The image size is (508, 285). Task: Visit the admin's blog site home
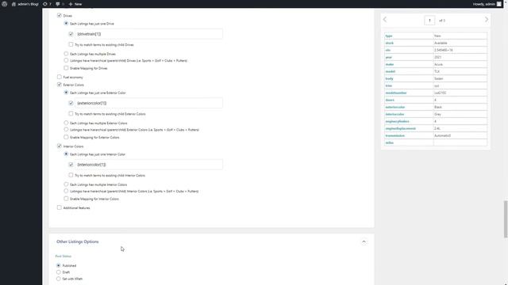[x=25, y=4]
